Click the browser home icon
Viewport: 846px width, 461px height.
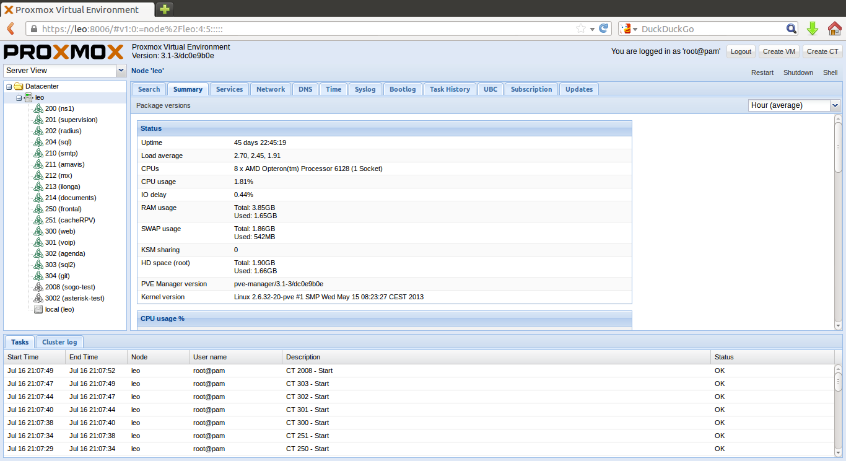pyautogui.click(x=834, y=29)
